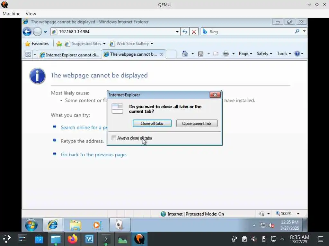Click the Home page icon

click(x=185, y=54)
